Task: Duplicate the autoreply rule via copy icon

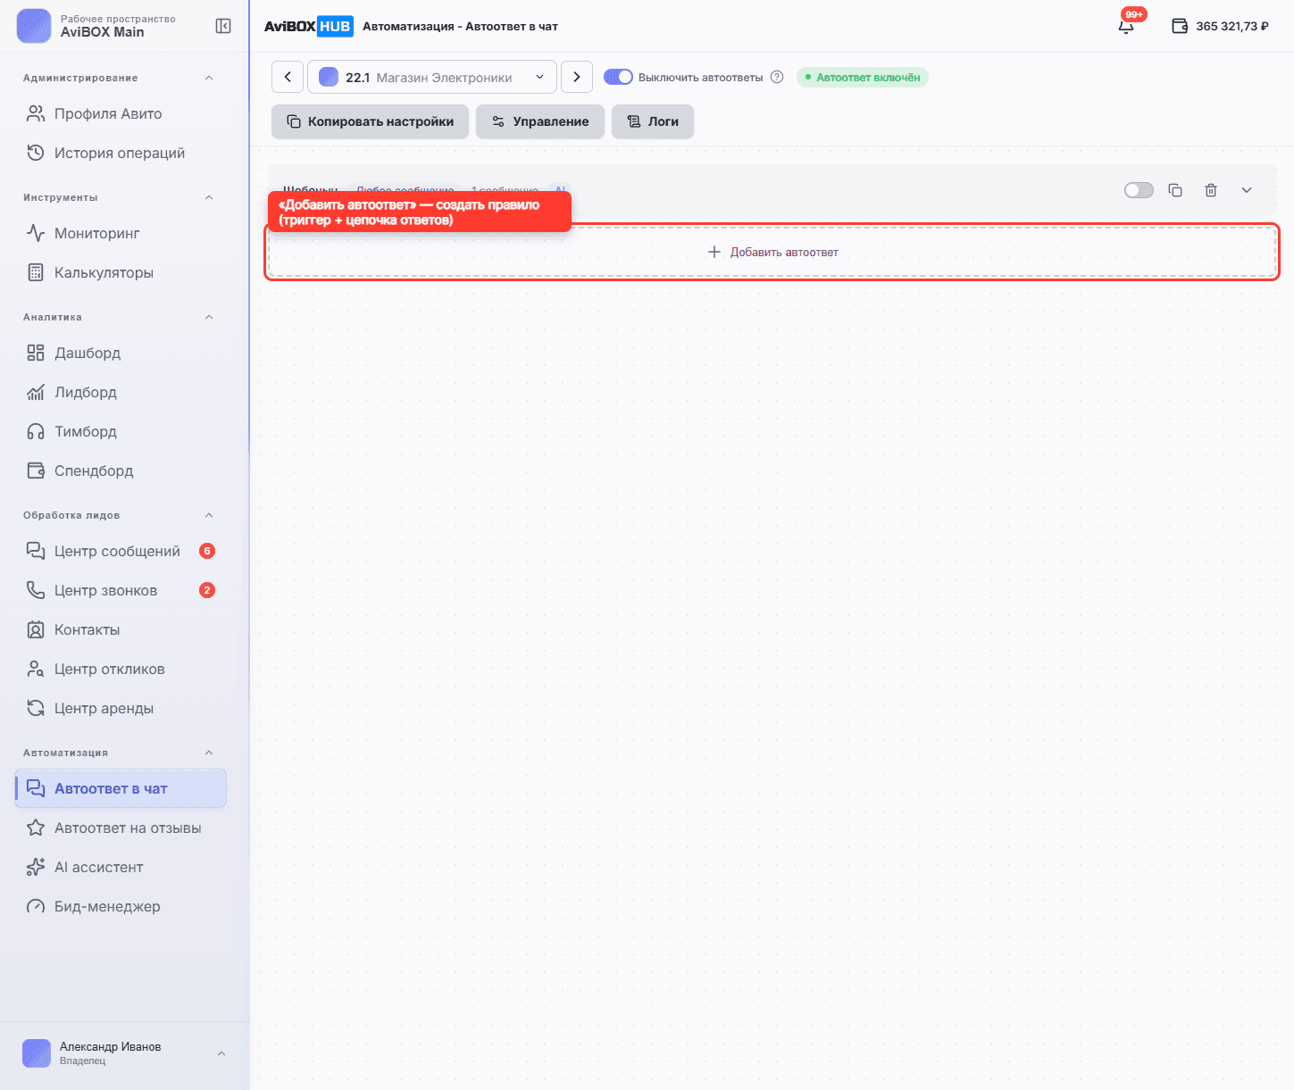Action: point(1175,190)
